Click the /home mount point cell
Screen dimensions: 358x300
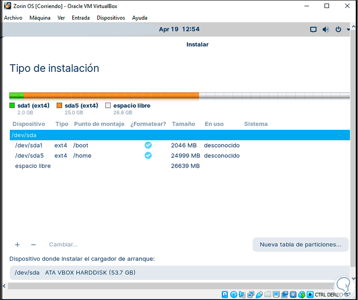tap(82, 156)
